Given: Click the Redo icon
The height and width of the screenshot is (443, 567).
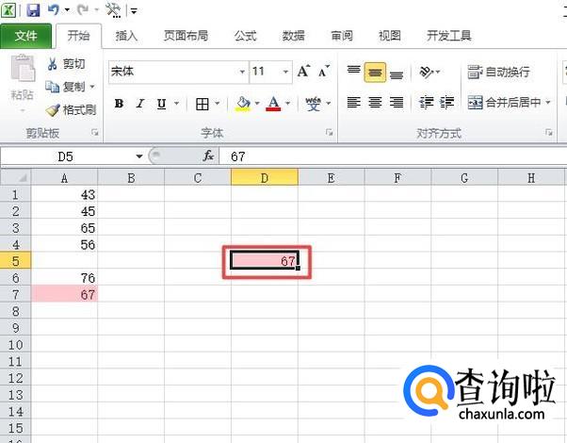Looking at the screenshot, I should click(83, 9).
